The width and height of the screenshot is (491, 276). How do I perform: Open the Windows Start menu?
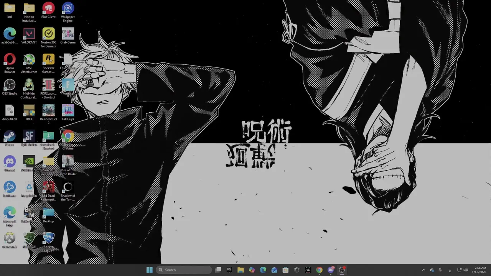(150, 270)
